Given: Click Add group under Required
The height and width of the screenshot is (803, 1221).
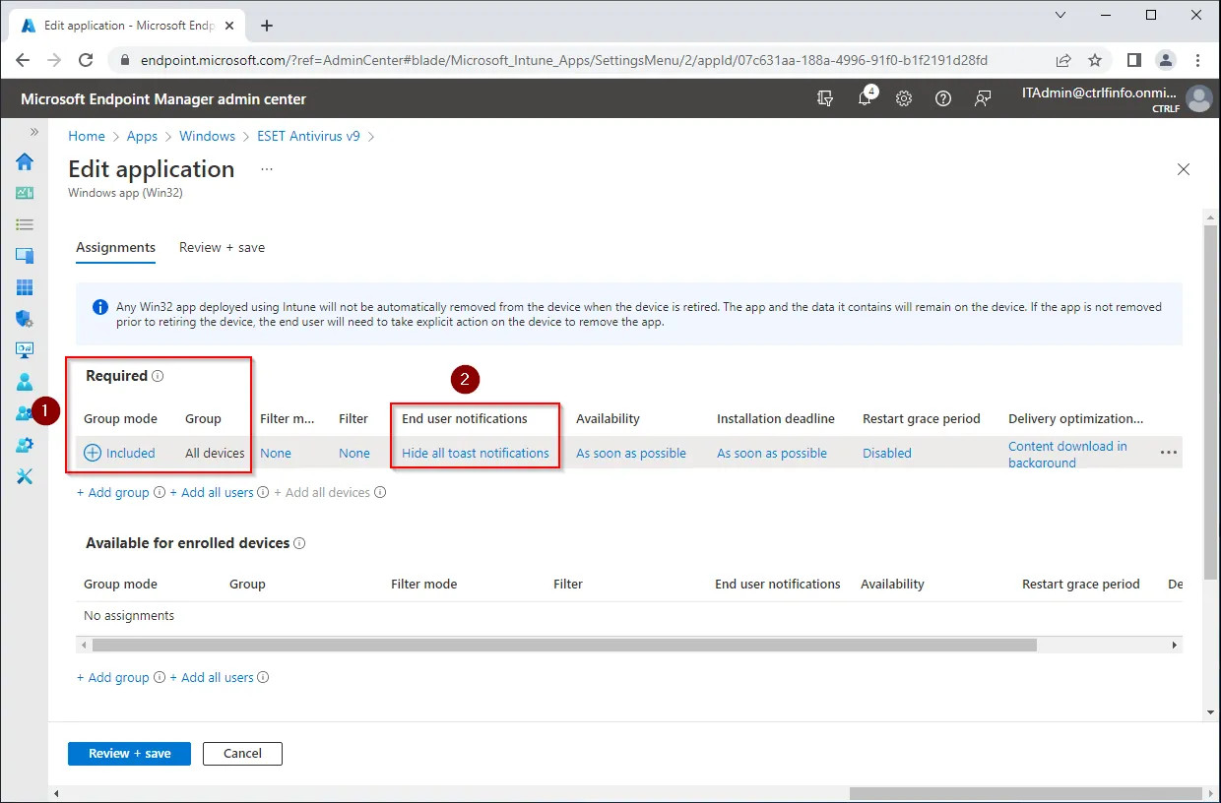Looking at the screenshot, I should point(113,493).
